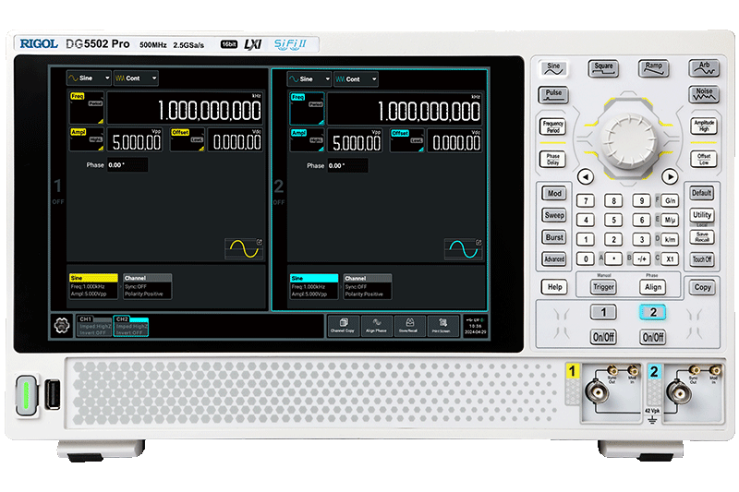
Task: Click the Default key
Action: tap(702, 193)
